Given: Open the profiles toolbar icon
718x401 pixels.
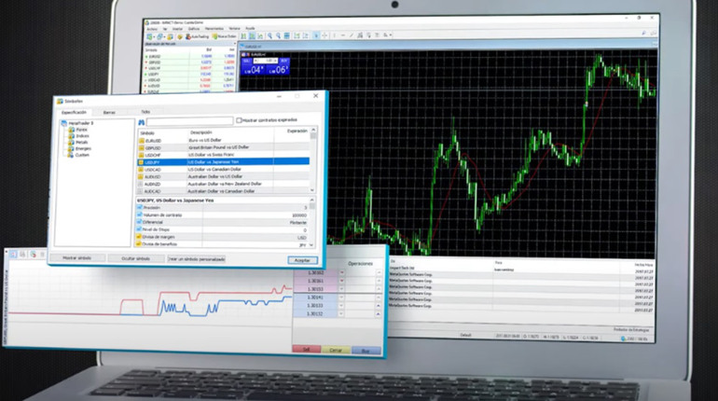Looking at the screenshot, I should click(159, 36).
